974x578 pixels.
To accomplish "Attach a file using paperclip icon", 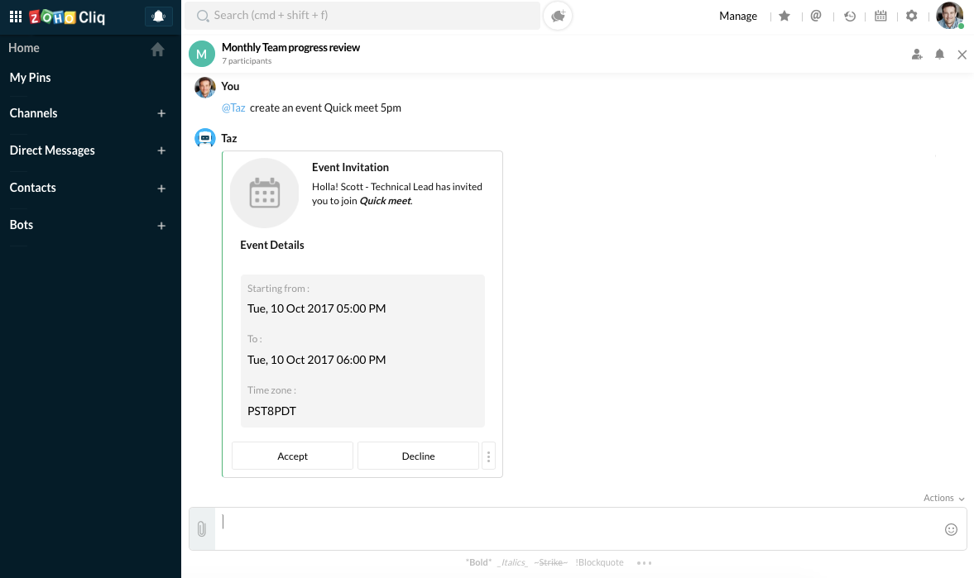I will click(201, 529).
